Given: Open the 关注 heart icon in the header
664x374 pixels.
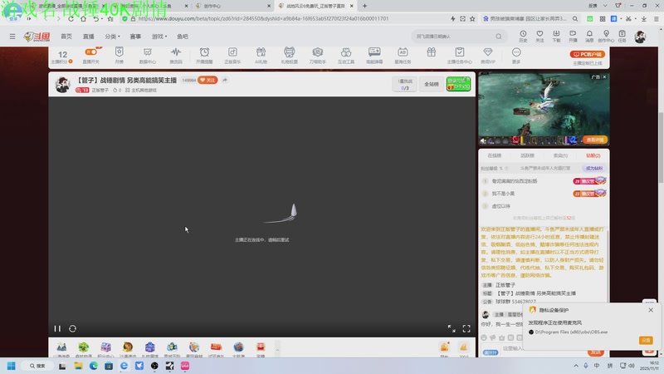Looking at the screenshot, I should click(x=539, y=36).
